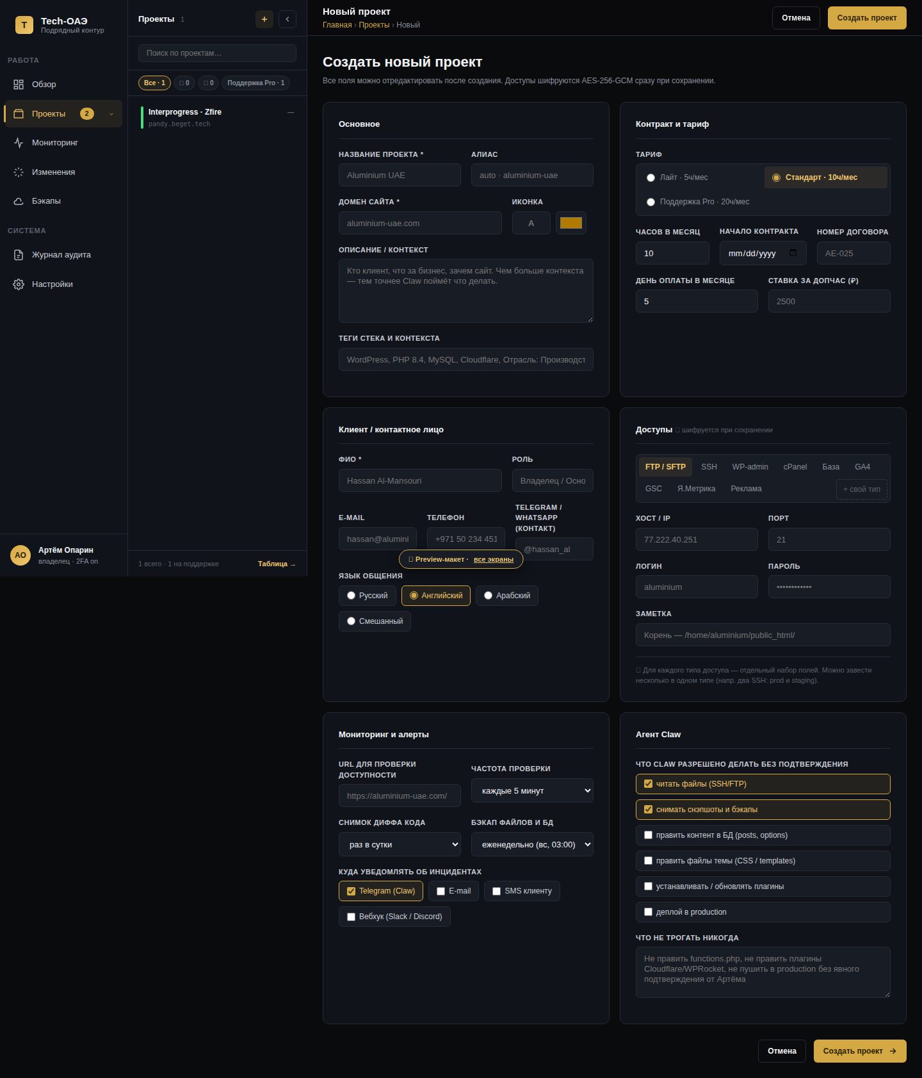Click top Создать проект button
The width and height of the screenshot is (922, 1078).
[867, 18]
